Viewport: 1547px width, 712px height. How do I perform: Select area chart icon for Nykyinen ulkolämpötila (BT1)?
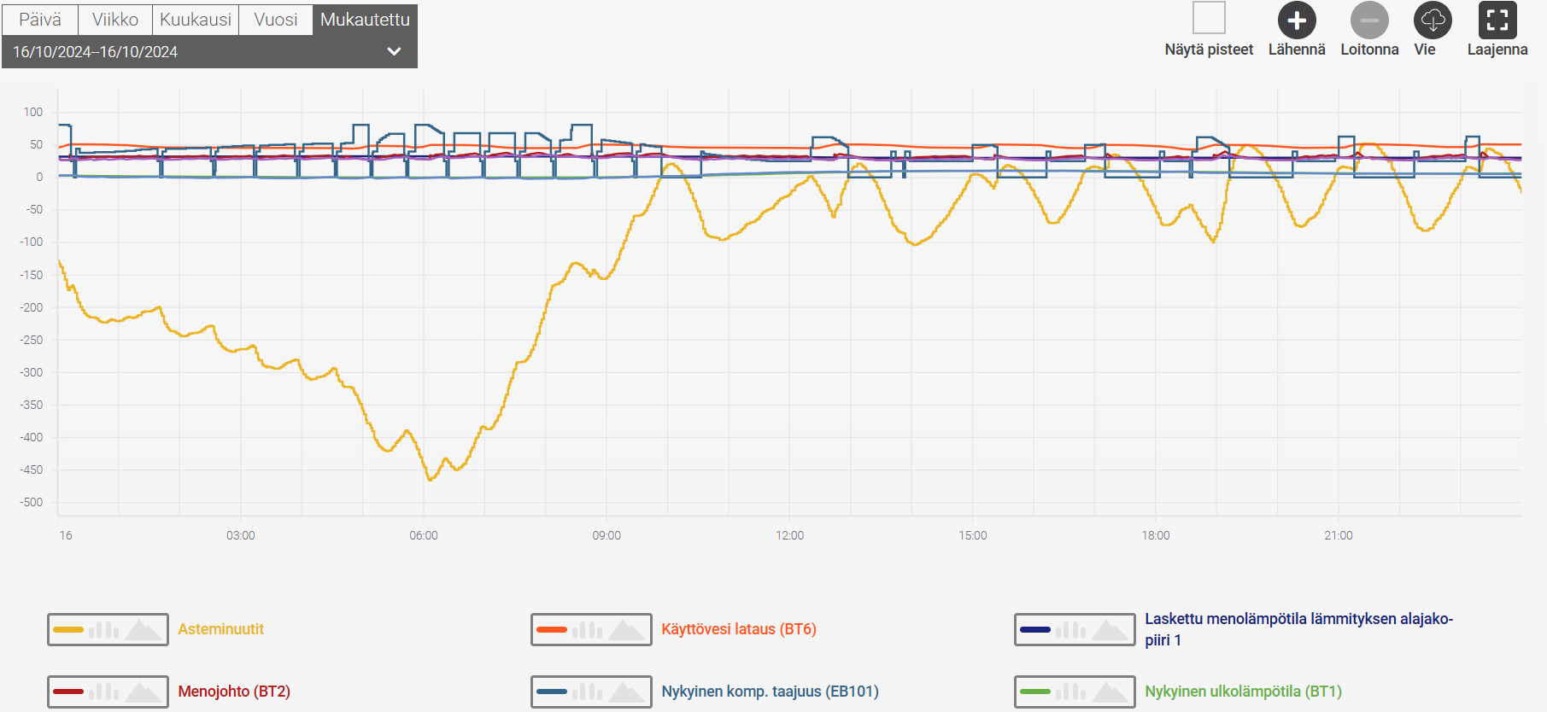[x=1110, y=692]
